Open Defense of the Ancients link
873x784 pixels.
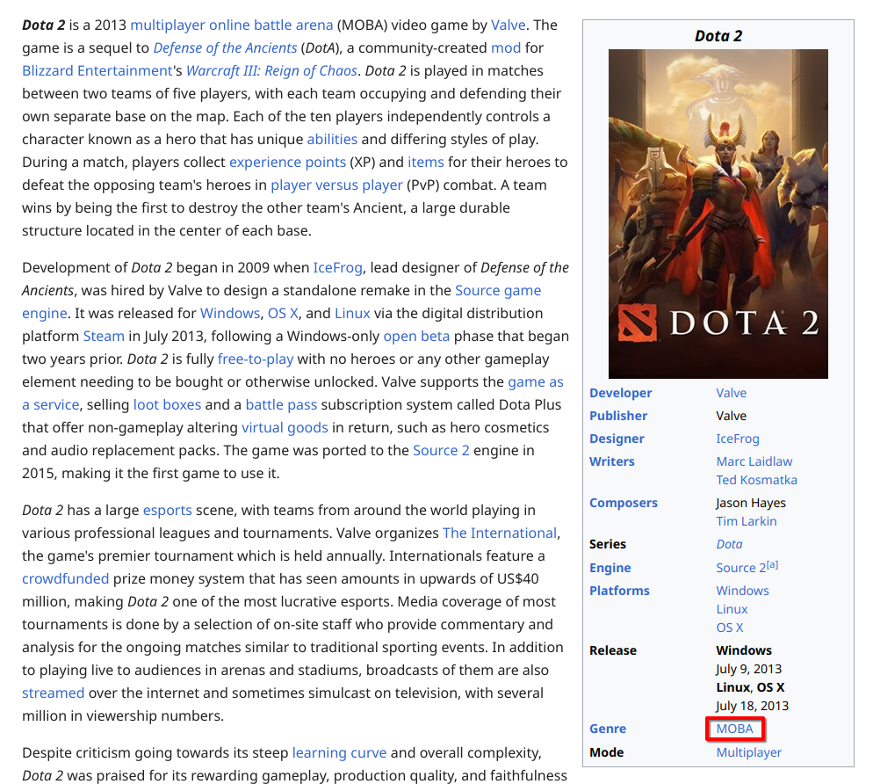coord(225,48)
